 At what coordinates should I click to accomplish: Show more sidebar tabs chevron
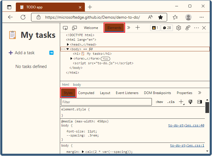click(x=200, y=93)
